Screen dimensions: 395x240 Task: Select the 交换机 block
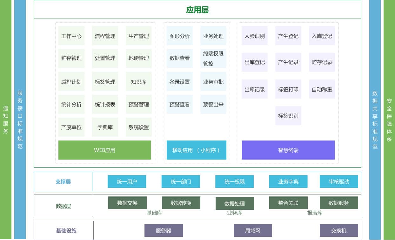coord(339,230)
